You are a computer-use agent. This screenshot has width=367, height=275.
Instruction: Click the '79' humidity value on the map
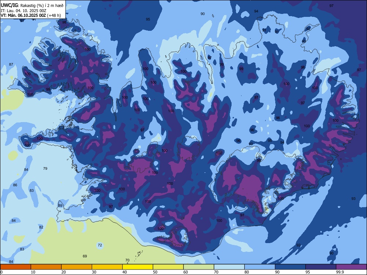pyautogui.click(x=45, y=168)
